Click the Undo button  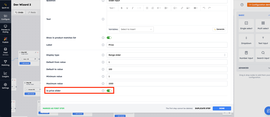click(x=19, y=12)
